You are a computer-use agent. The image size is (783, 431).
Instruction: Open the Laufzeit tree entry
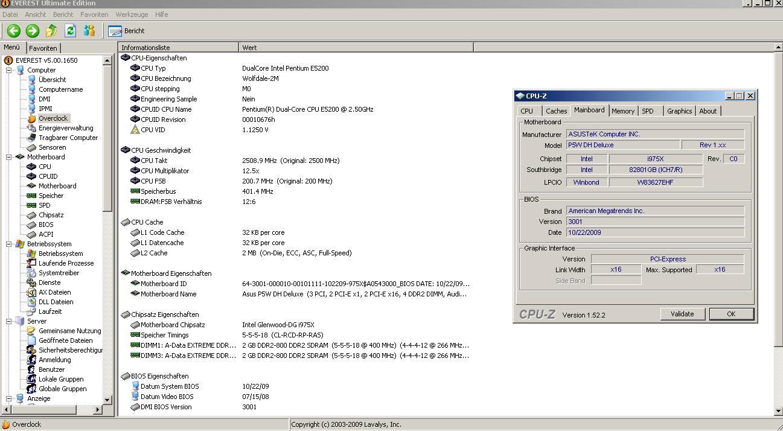(x=50, y=311)
